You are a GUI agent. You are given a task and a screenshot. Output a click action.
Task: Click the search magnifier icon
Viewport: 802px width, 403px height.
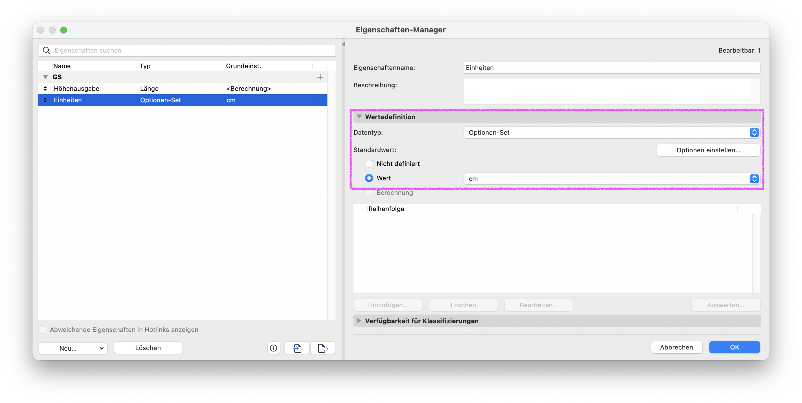[46, 50]
